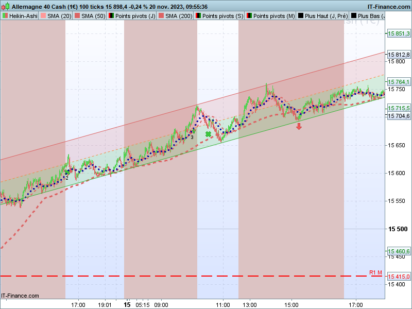Click the red R1 M pivot label
This screenshot has height=309, width=412.
coord(375,272)
